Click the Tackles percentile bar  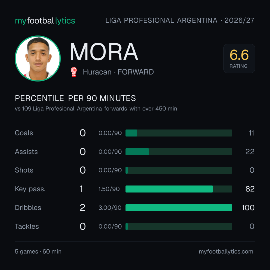(179, 226)
